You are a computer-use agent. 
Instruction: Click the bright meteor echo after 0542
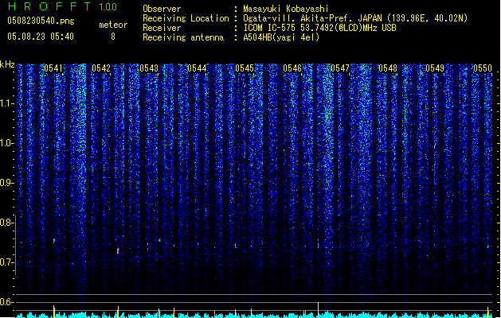[x=118, y=251]
